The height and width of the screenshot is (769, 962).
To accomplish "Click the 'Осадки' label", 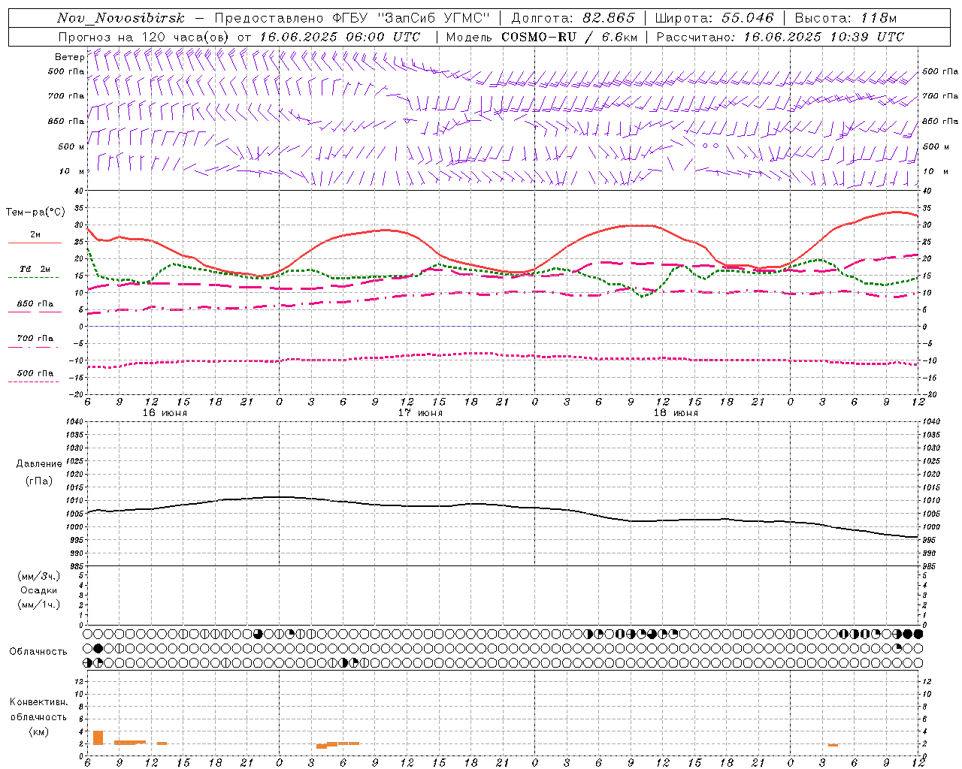I will pyautogui.click(x=39, y=590).
